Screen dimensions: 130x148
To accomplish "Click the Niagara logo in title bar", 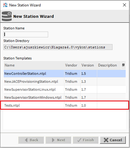I will tap(5, 5).
